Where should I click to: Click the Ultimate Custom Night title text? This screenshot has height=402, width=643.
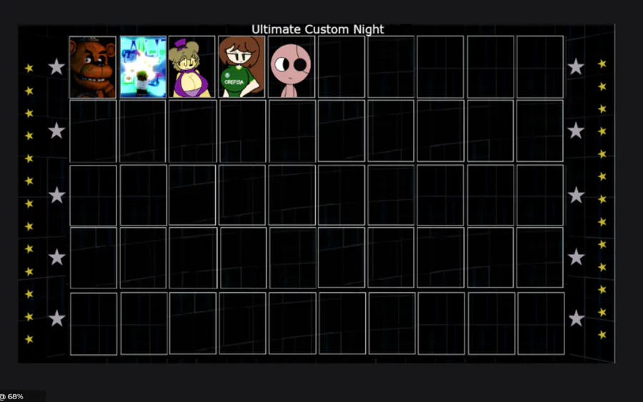(317, 29)
